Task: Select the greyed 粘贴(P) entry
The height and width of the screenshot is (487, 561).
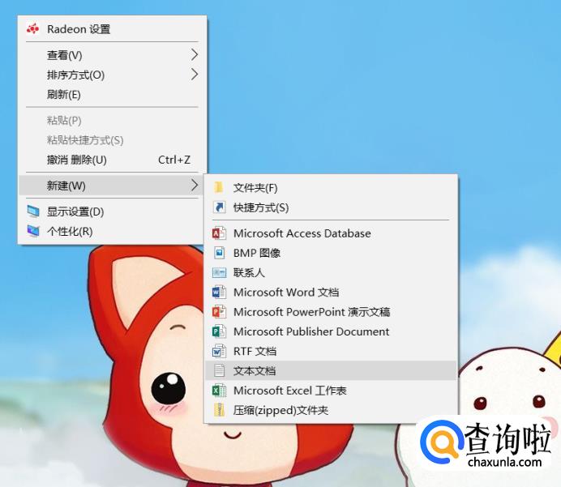Action: click(x=112, y=120)
